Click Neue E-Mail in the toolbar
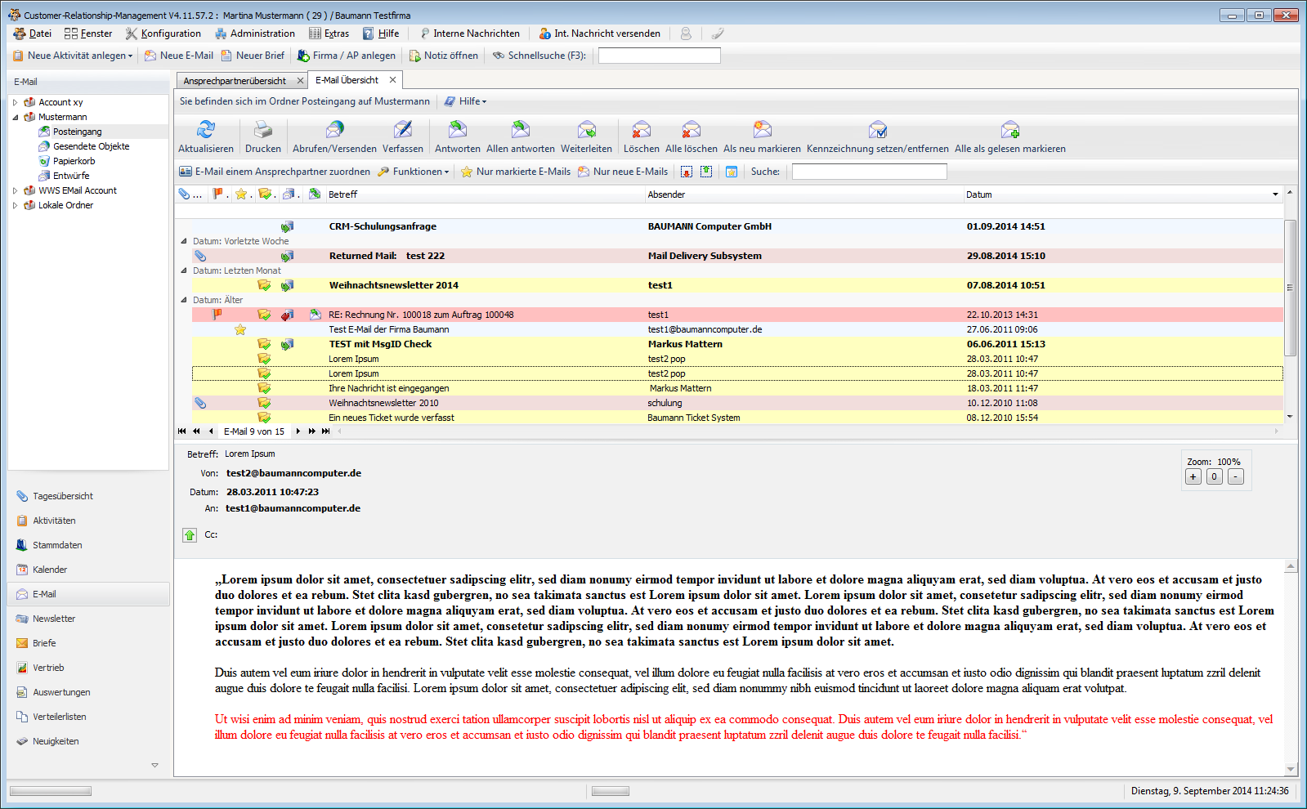The height and width of the screenshot is (809, 1307). coord(179,56)
